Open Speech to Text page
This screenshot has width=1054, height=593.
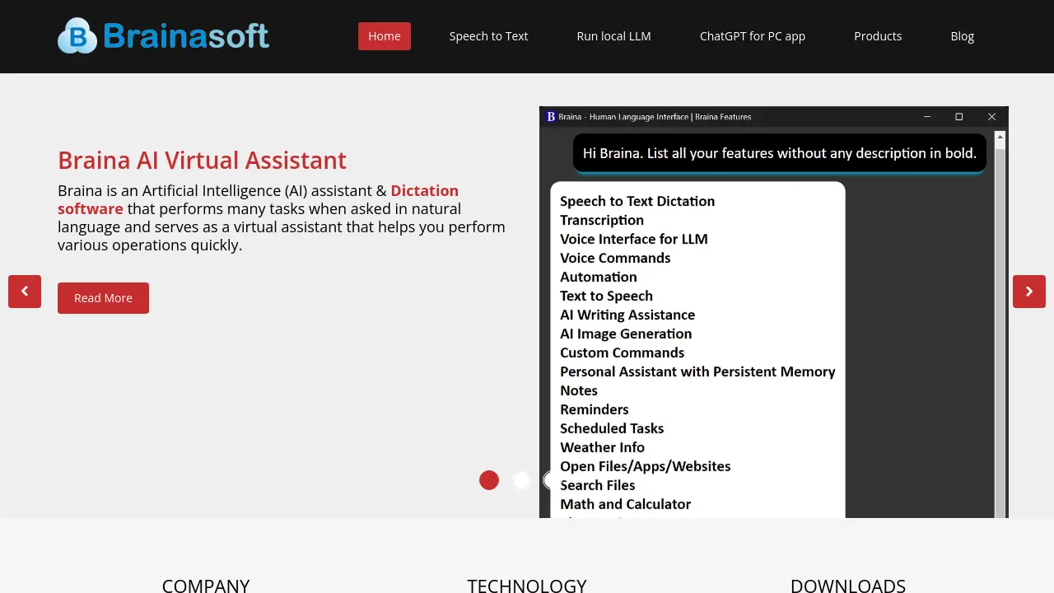(488, 36)
